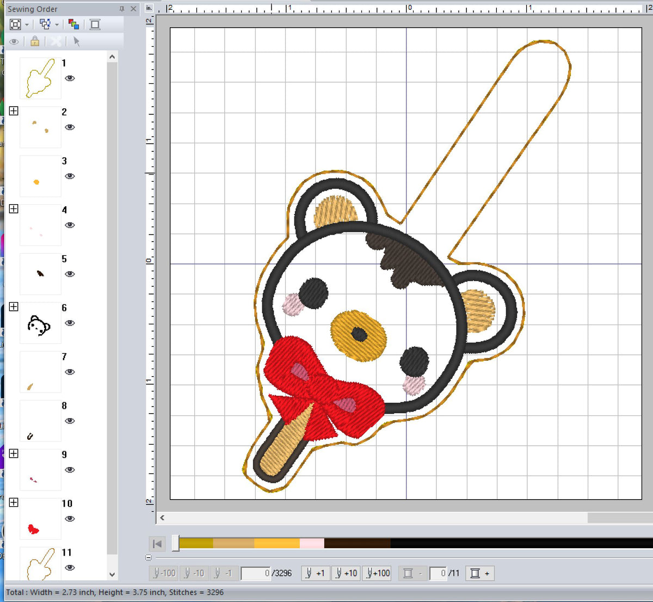Screen dimensions: 653x602
Task: Click the color grouping icon in Sewing Order panel
Action: pos(75,24)
